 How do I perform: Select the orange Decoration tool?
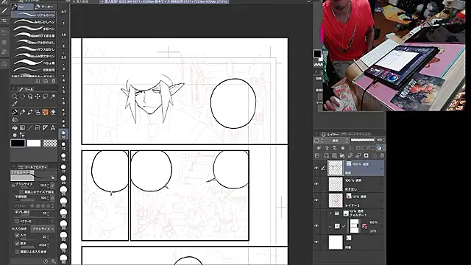[46, 113]
